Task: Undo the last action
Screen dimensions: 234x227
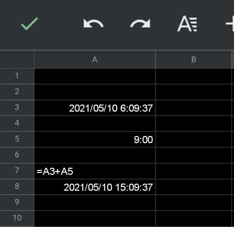Action: [93, 24]
